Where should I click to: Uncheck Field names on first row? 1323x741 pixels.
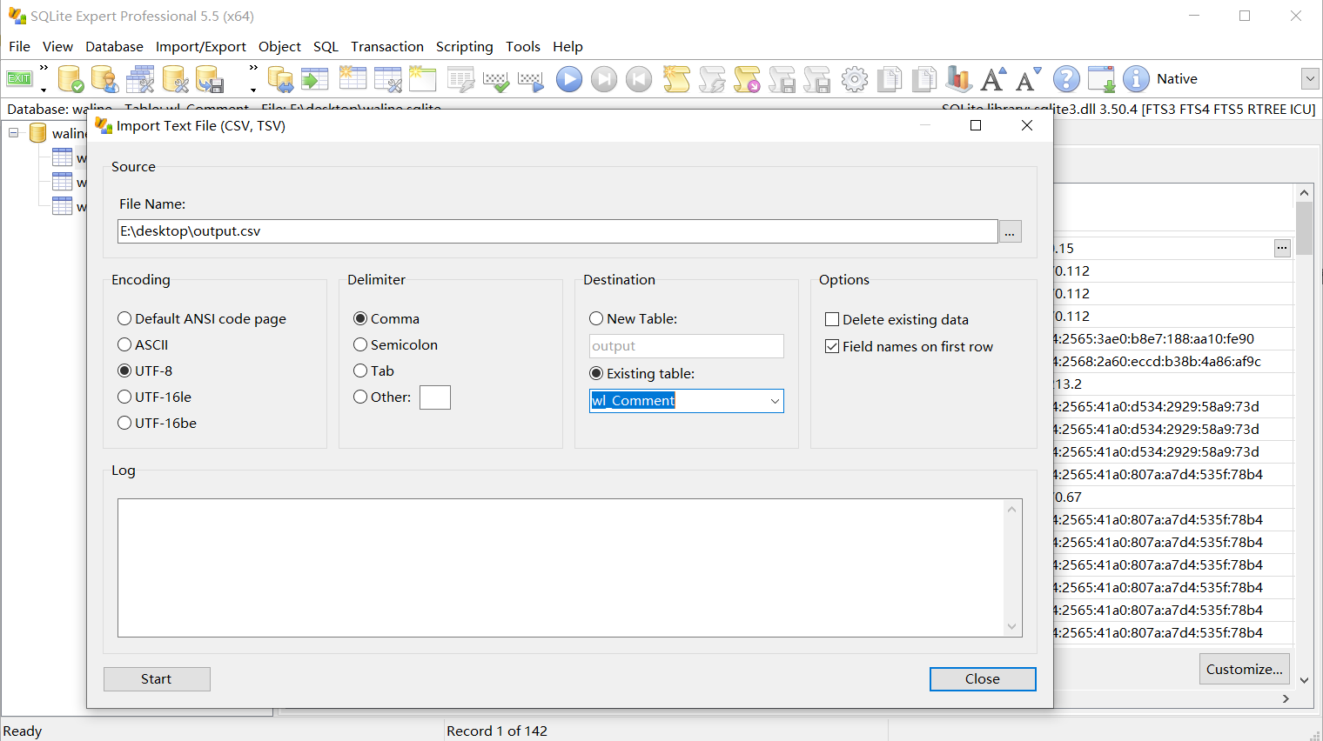pos(832,347)
